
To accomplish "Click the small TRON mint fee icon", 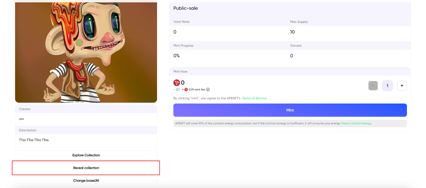I will (x=186, y=89).
